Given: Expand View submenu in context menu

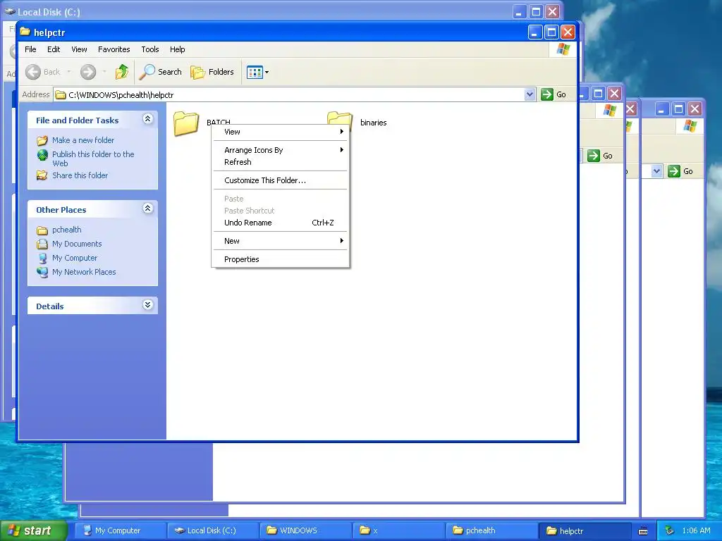Looking at the screenshot, I should [280, 132].
